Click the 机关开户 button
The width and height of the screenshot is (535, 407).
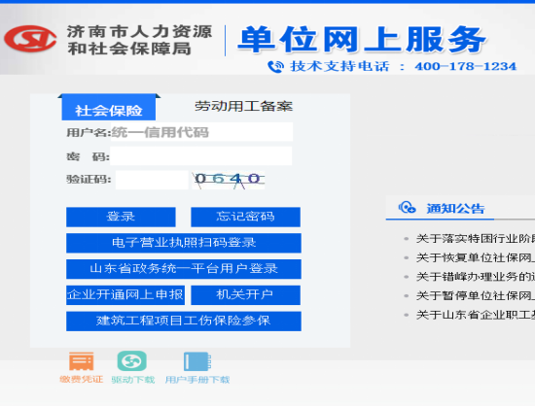[x=246, y=295]
